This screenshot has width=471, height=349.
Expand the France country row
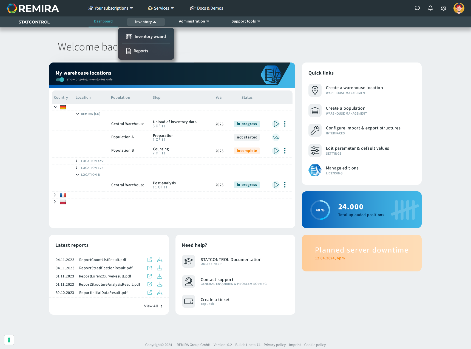pos(55,195)
